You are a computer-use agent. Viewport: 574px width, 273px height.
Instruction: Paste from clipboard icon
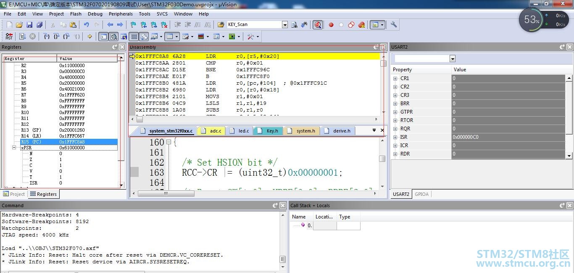pyautogui.click(x=73, y=25)
